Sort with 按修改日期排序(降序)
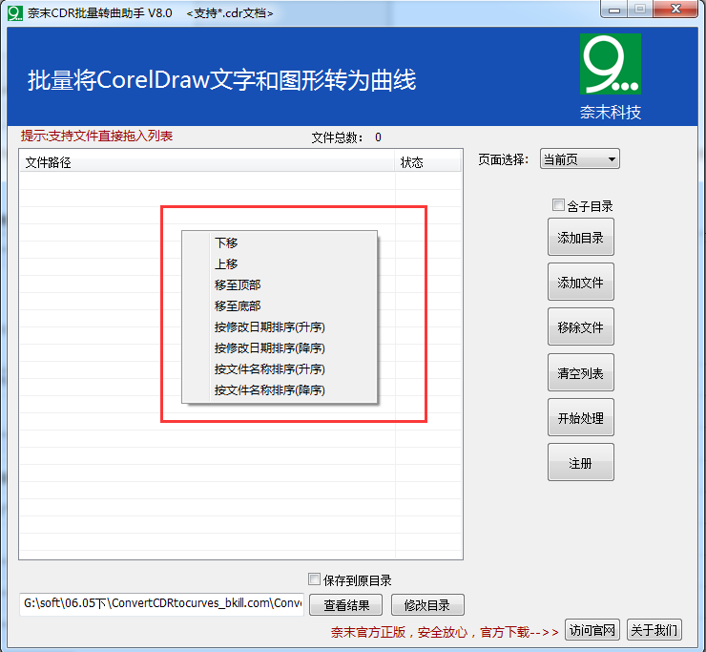706x652 pixels. click(280, 347)
